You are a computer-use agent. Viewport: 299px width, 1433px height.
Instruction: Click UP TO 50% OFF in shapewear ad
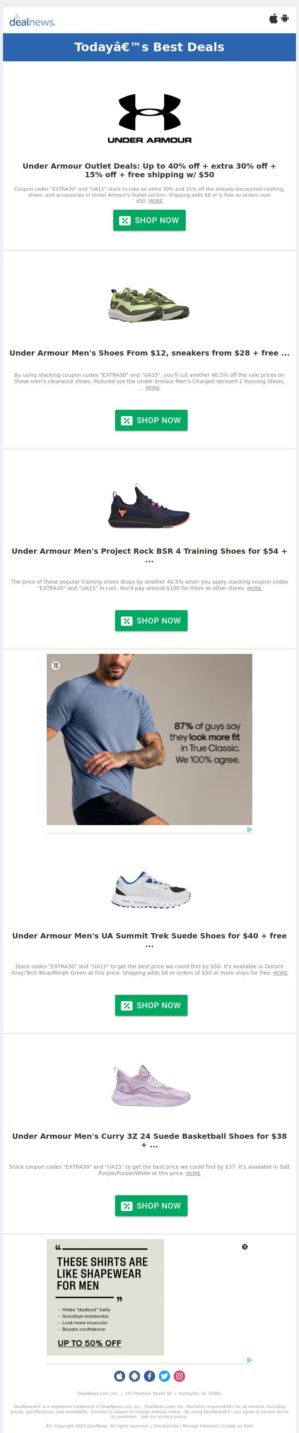[89, 1343]
